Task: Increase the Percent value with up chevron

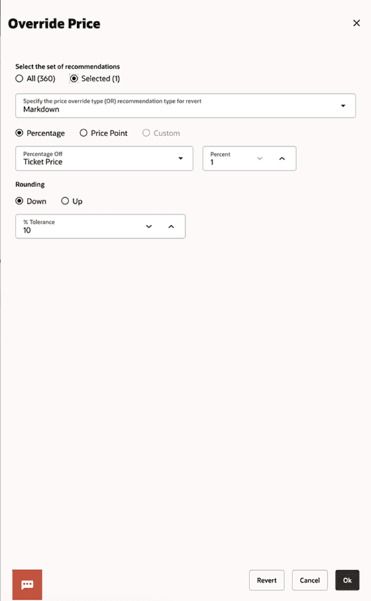Action: click(x=282, y=158)
